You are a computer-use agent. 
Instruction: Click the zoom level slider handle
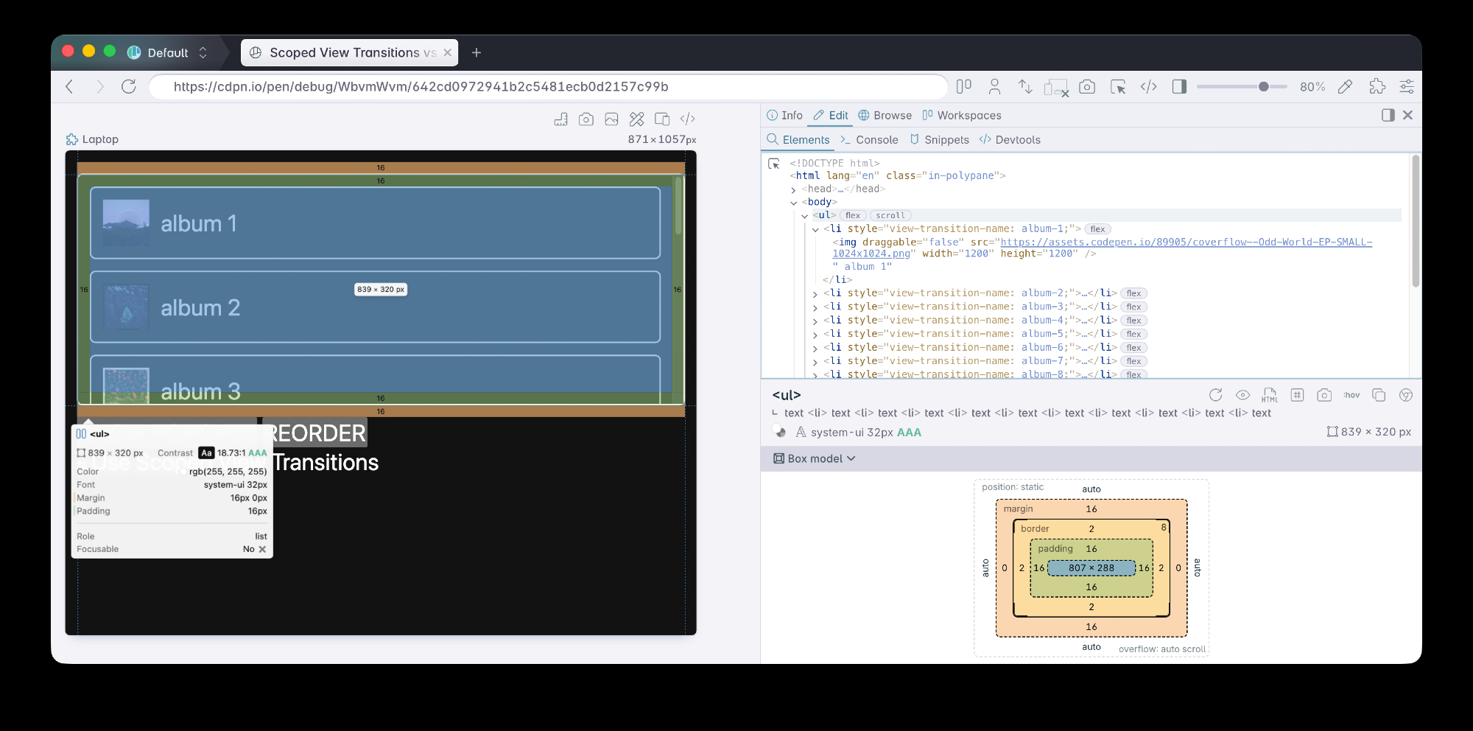[1264, 87]
